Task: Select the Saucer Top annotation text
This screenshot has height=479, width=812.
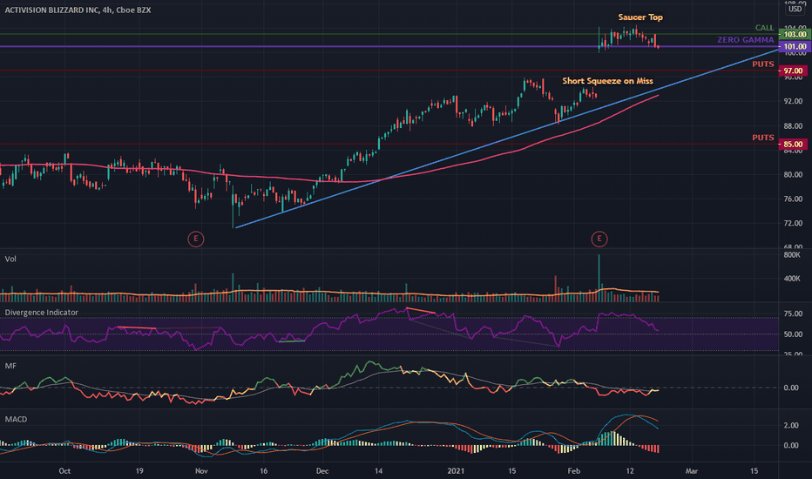Action: pos(640,17)
